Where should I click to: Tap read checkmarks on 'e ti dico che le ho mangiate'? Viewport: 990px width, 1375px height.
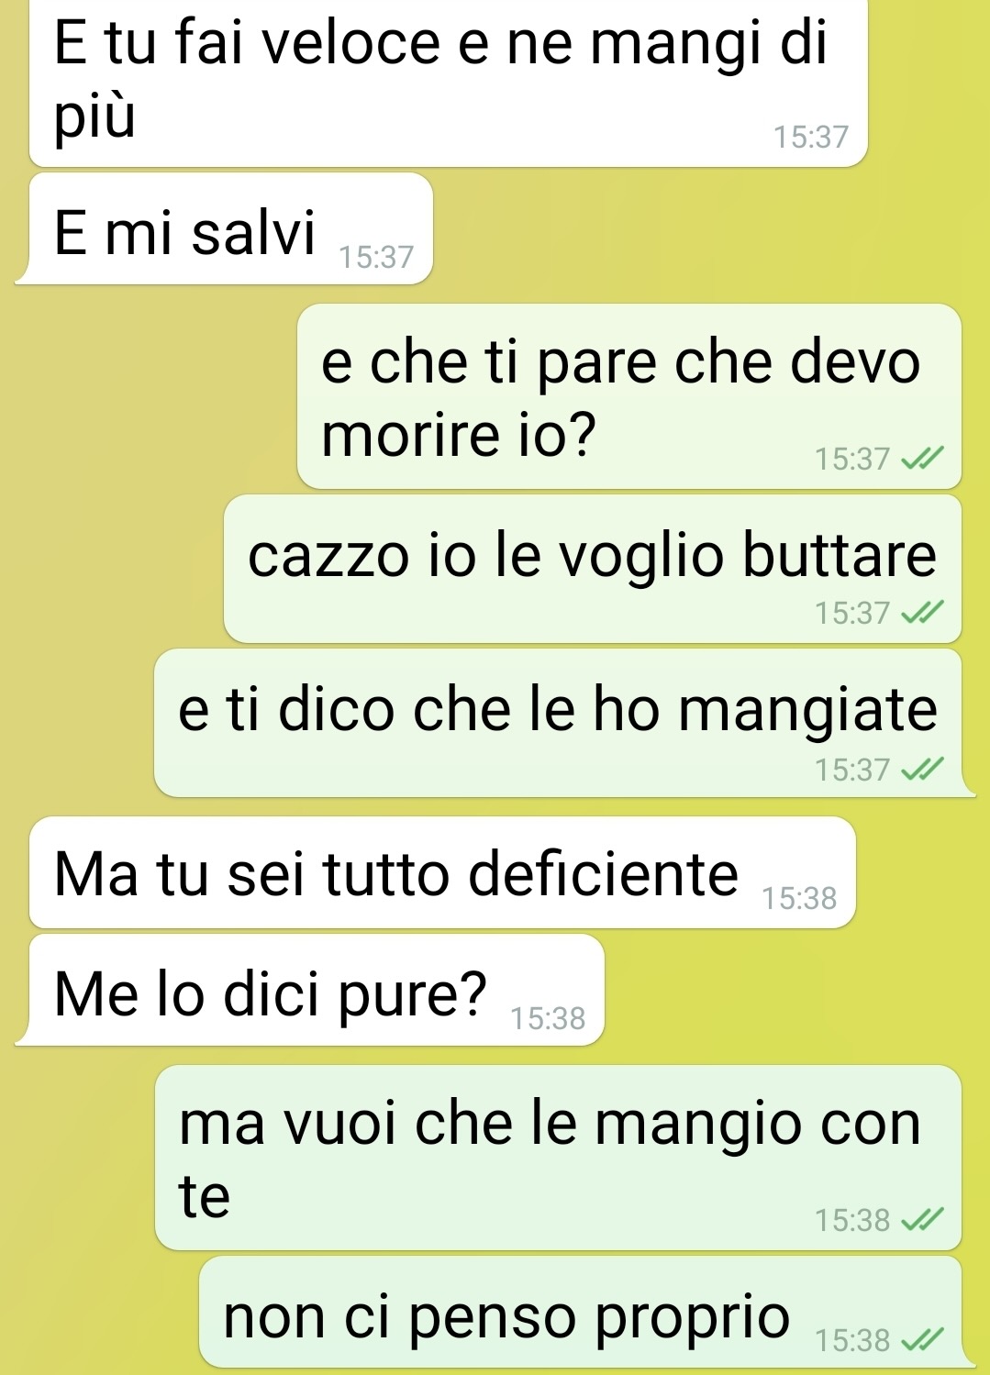click(922, 769)
